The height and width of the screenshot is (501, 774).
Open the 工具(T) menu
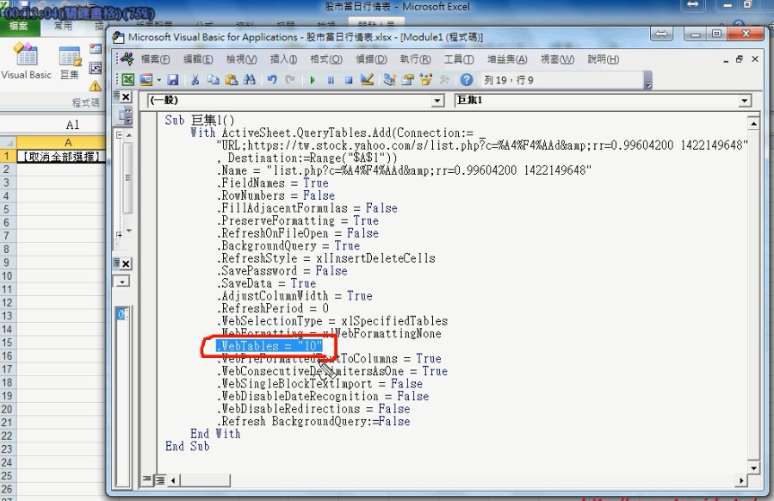pos(459,59)
